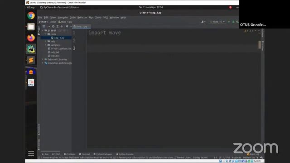Open the Project panel settings gear
Image resolution: width=290 pixels, height=163 pixels.
[x=67, y=26]
